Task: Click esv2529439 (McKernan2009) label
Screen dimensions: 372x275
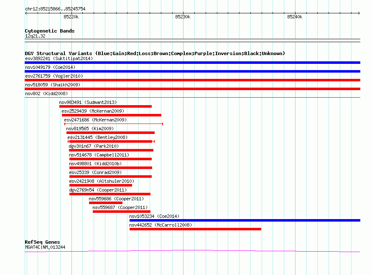Action: coord(93,111)
